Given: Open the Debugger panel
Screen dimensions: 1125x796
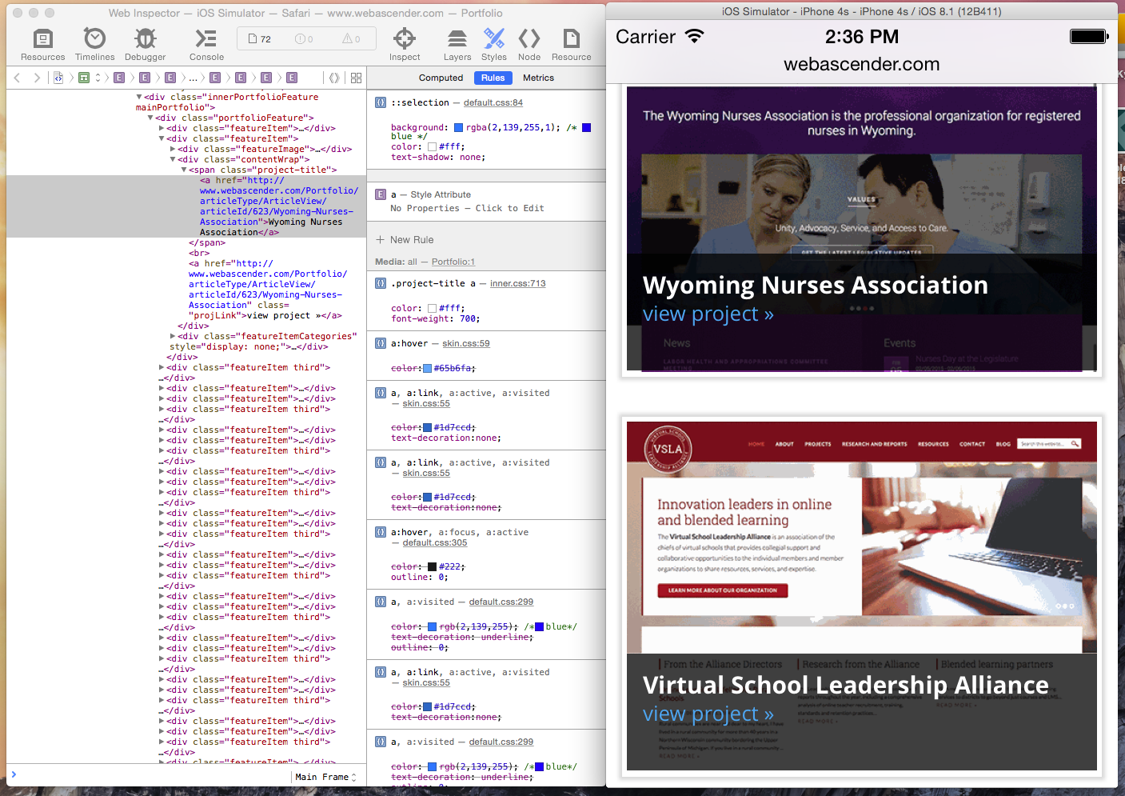Looking at the screenshot, I should click(145, 45).
